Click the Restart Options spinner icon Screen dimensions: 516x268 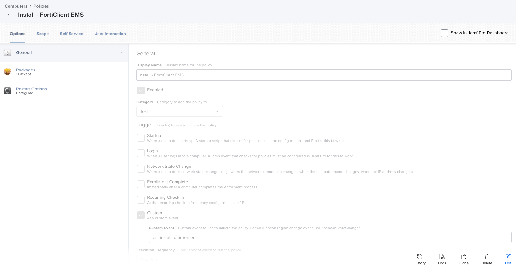click(8, 91)
